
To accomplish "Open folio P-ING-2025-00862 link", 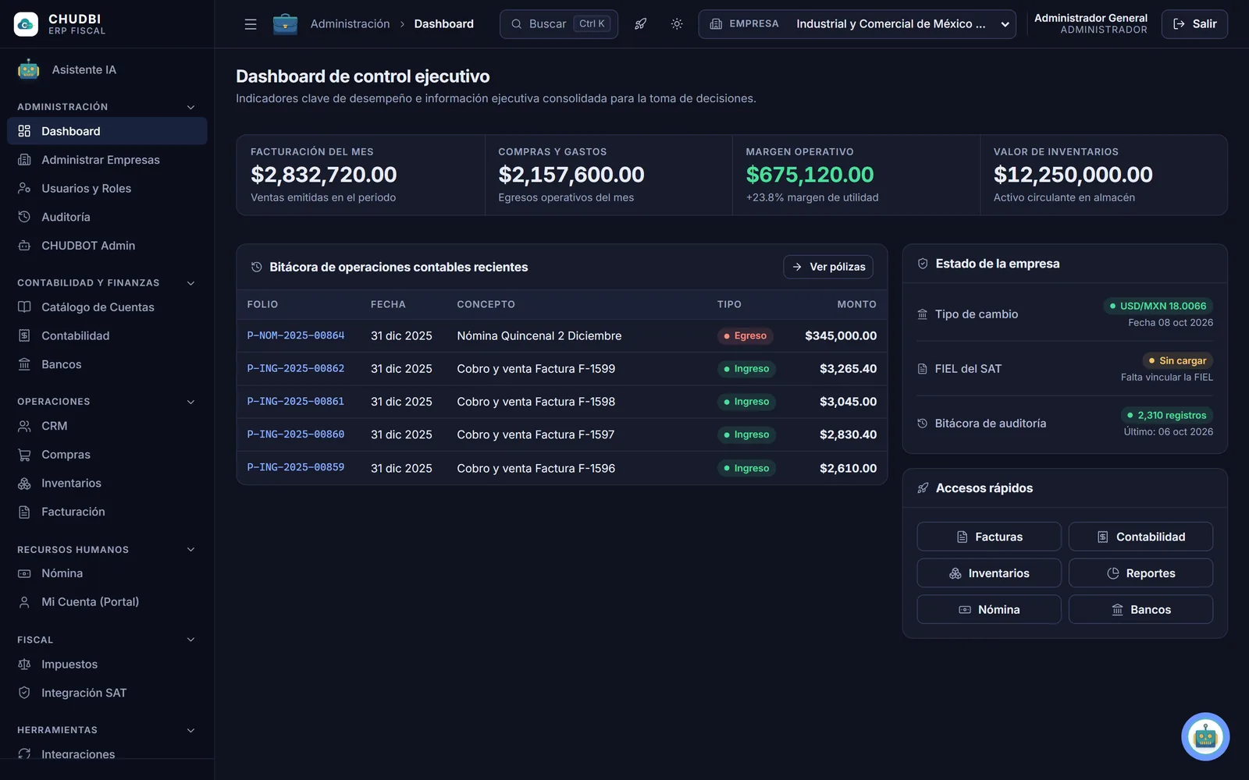I will click(x=296, y=368).
